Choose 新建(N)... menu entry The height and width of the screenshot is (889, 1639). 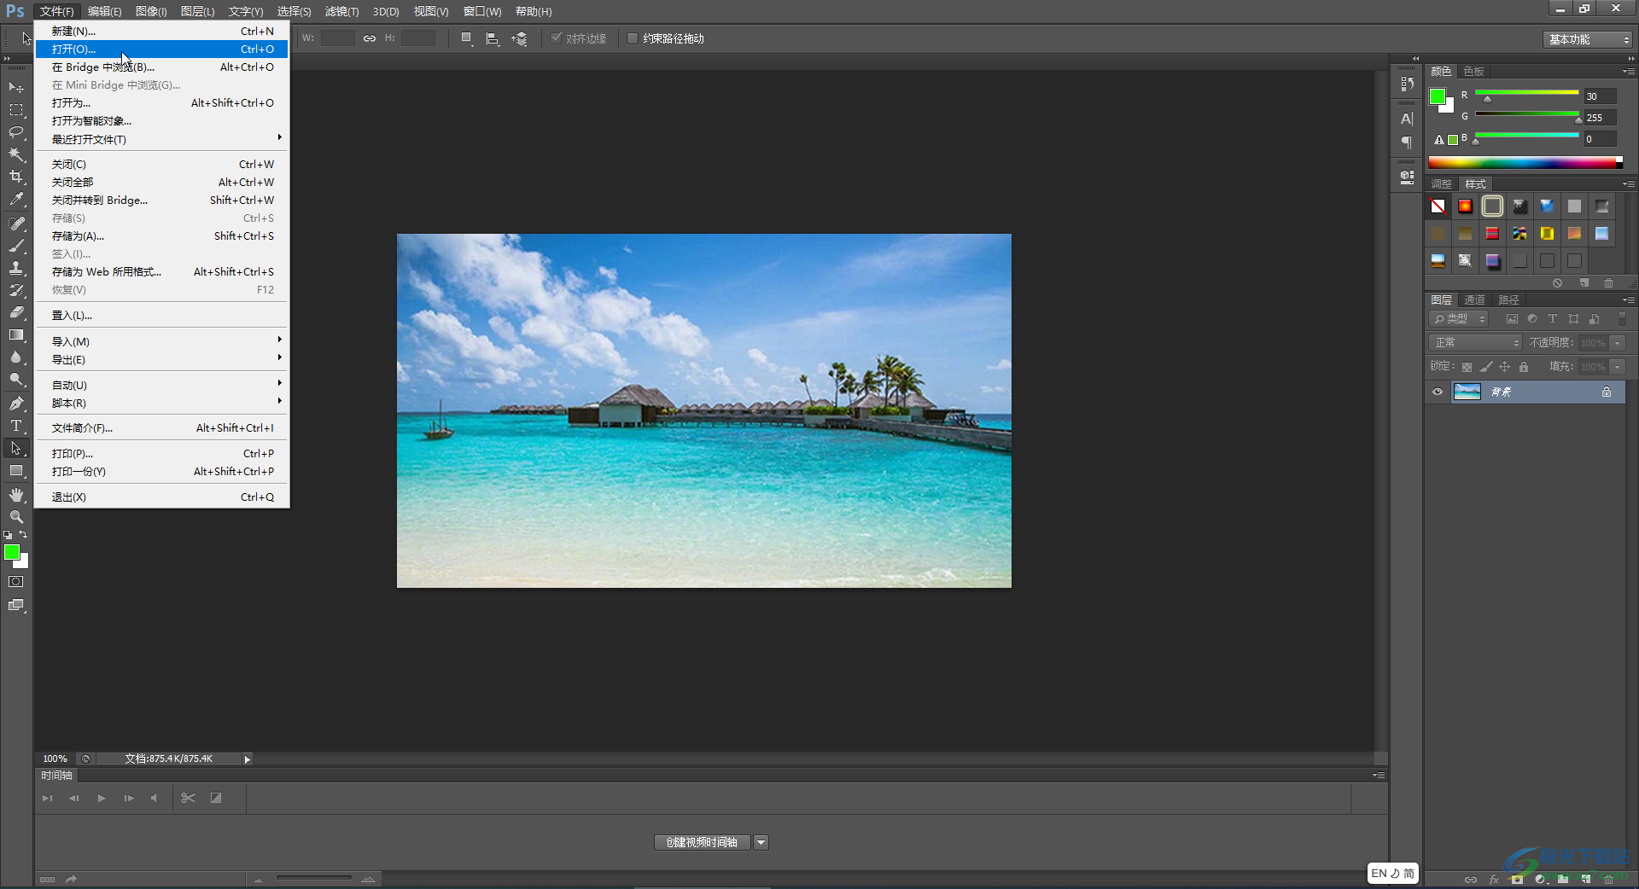pyautogui.click(x=162, y=31)
